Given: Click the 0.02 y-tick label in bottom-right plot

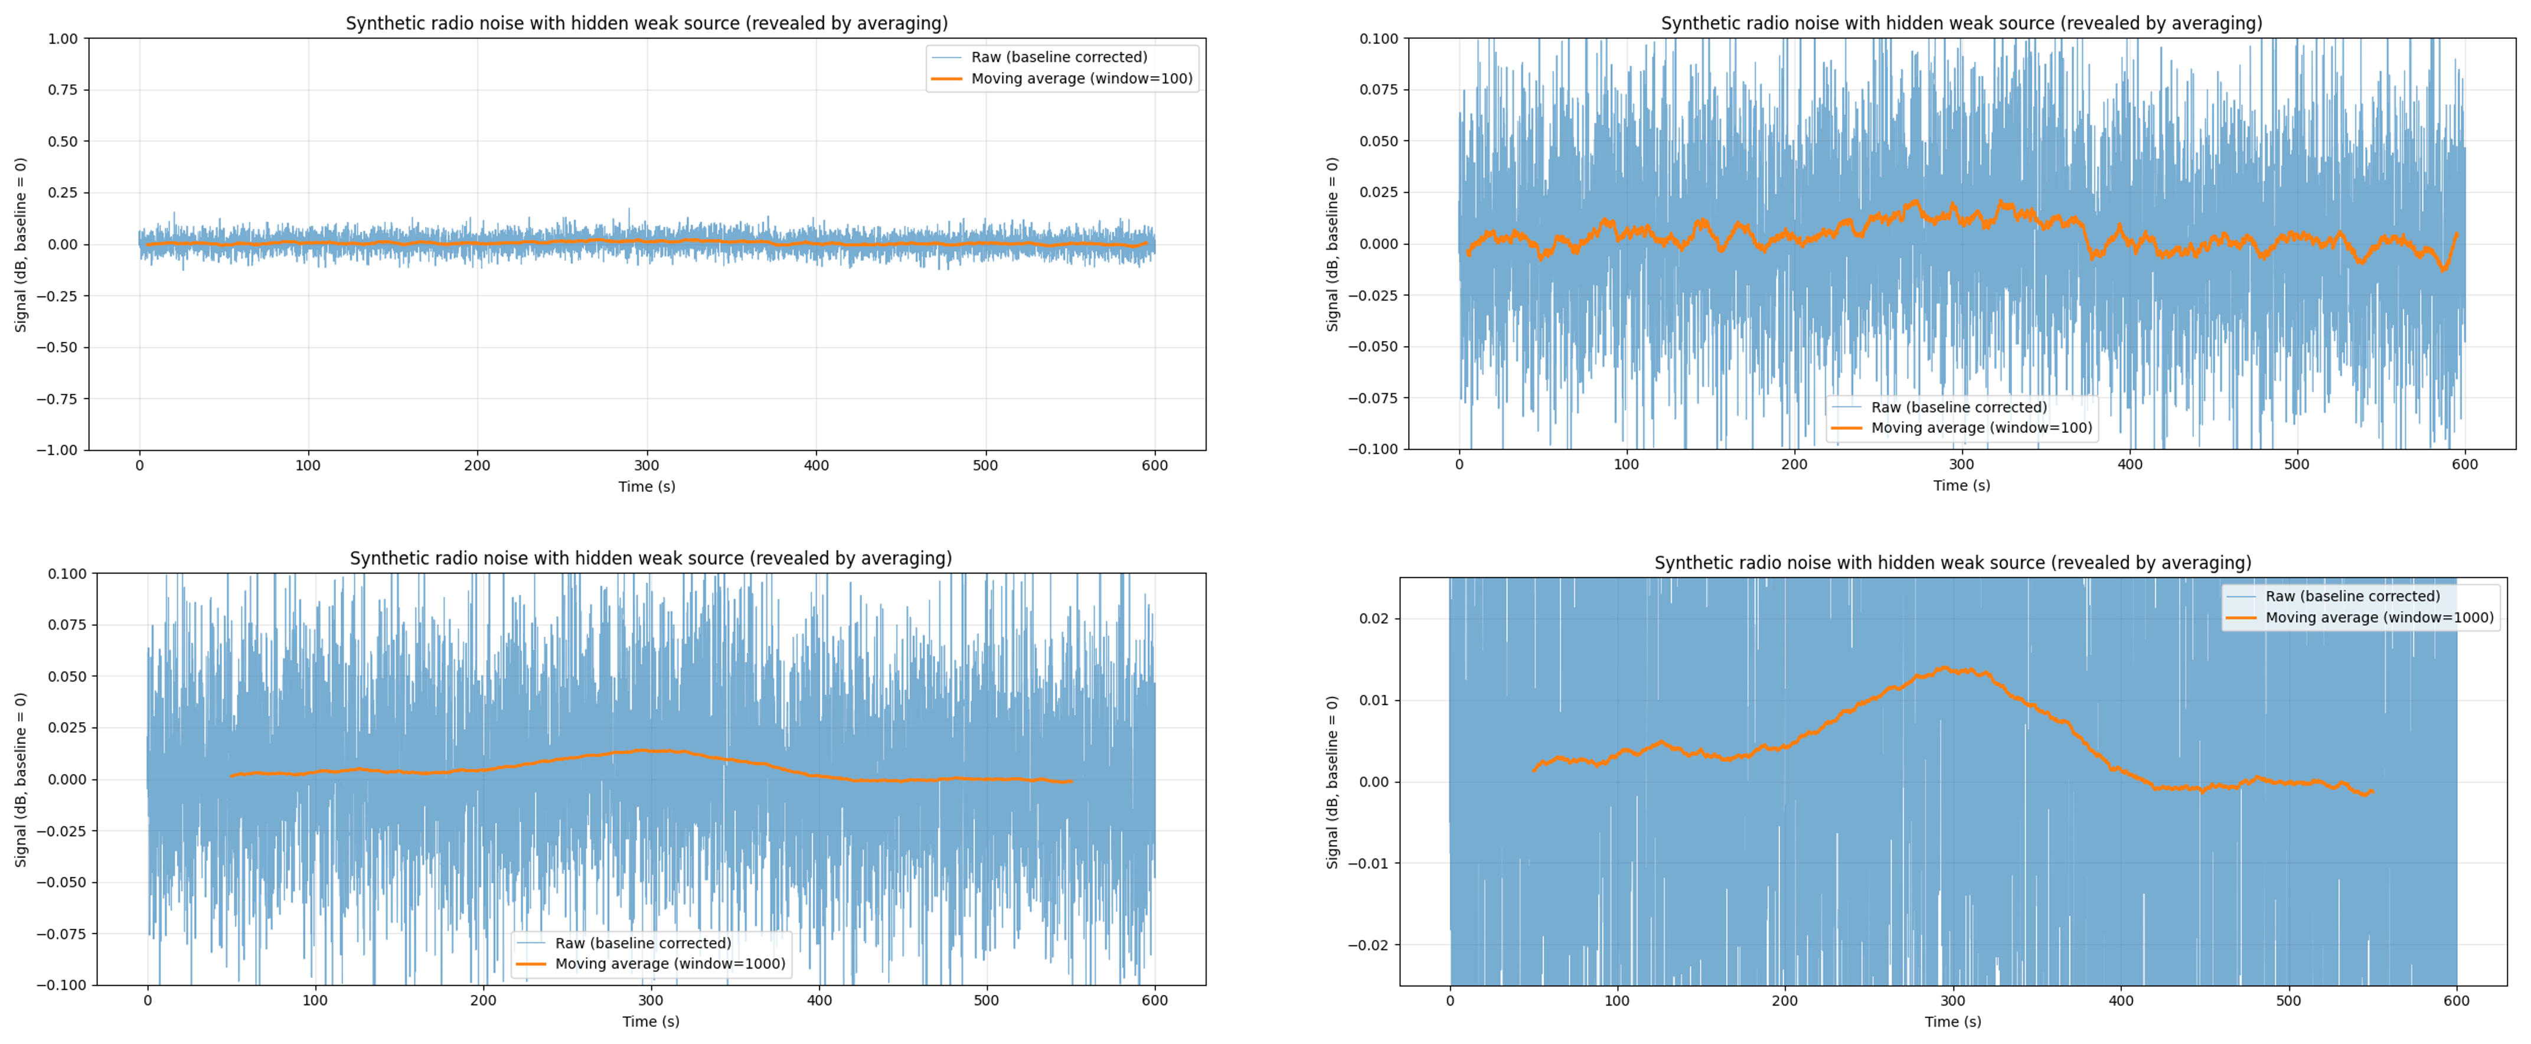Looking at the screenshot, I should (x=1374, y=618).
